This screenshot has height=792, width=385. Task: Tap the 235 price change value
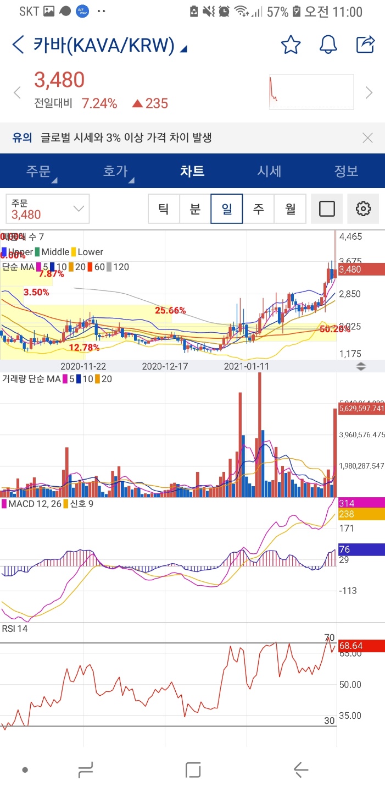click(157, 103)
